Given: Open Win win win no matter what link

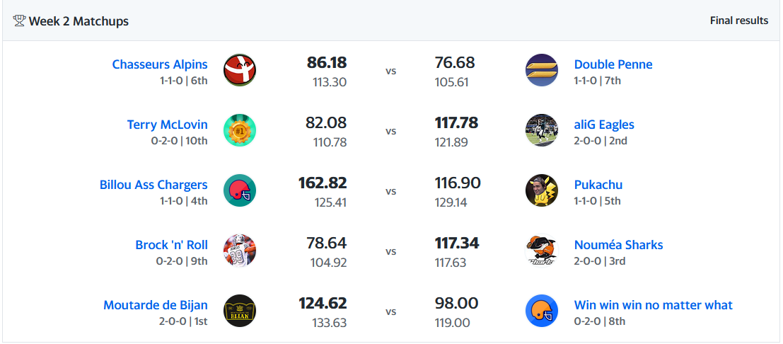Looking at the screenshot, I should (653, 305).
